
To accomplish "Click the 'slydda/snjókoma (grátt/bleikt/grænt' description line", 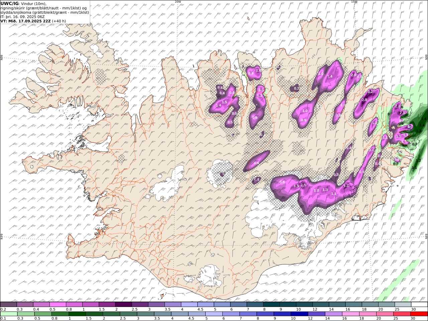I will tap(45, 12).
